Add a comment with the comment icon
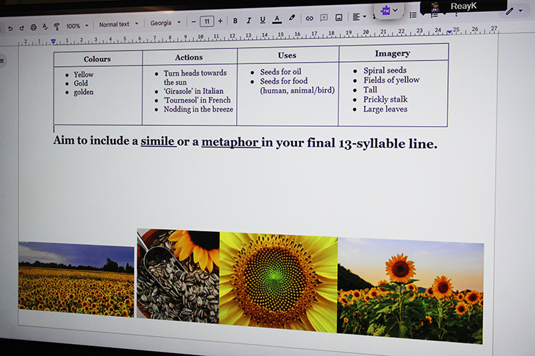 (x=324, y=18)
